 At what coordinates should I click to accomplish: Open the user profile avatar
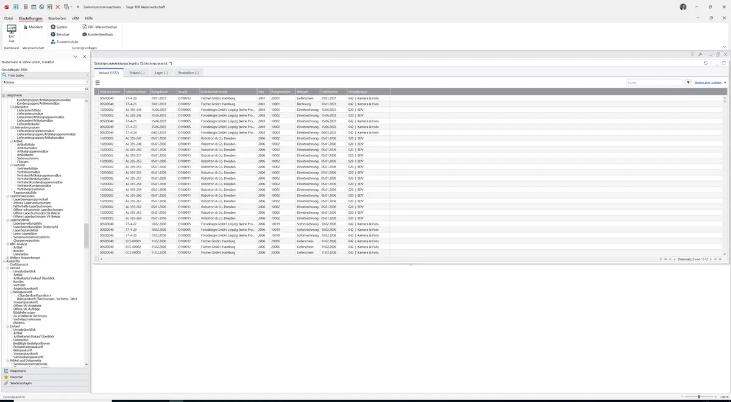683,7
